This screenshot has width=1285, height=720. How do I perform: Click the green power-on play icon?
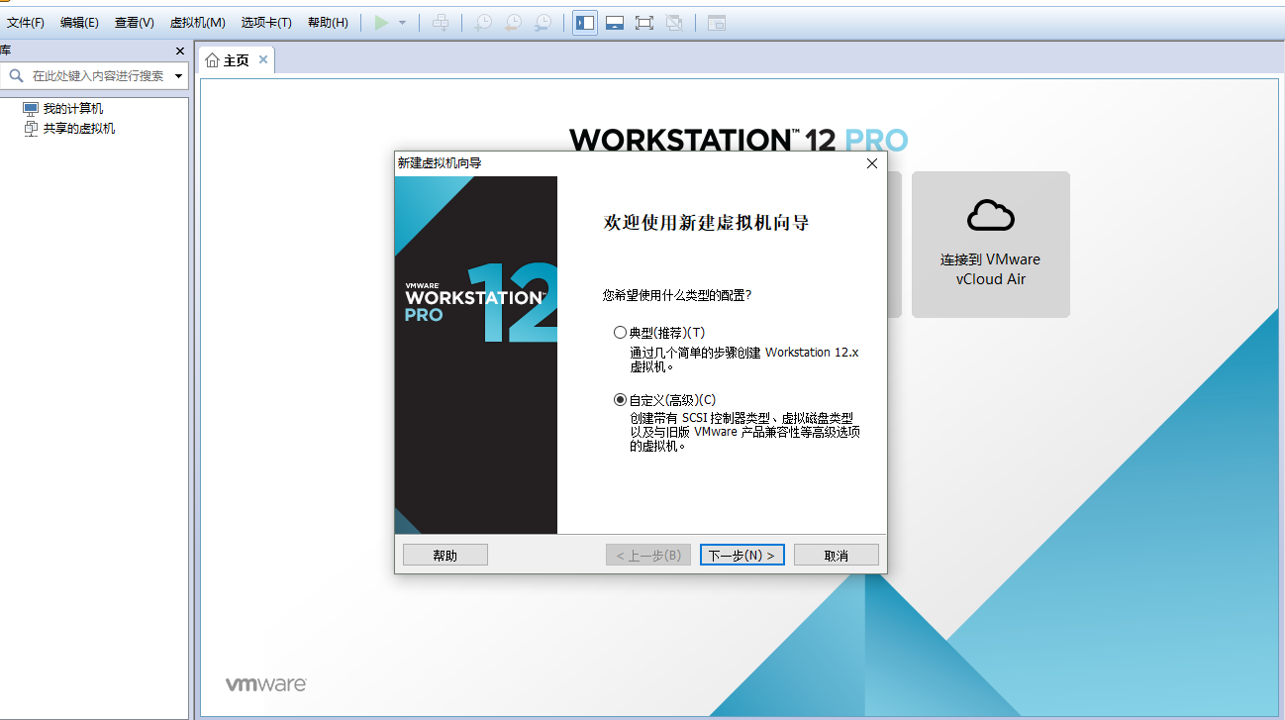pos(381,22)
